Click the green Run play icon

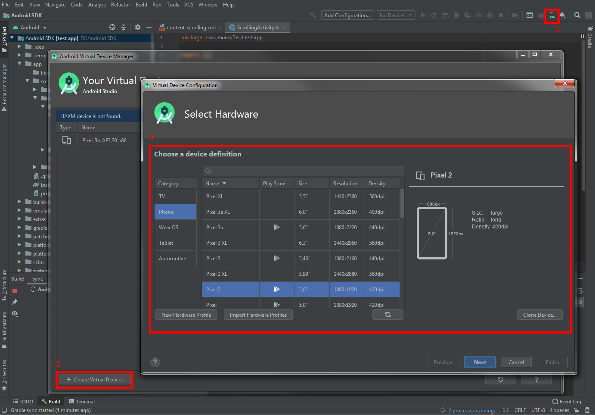coord(423,15)
